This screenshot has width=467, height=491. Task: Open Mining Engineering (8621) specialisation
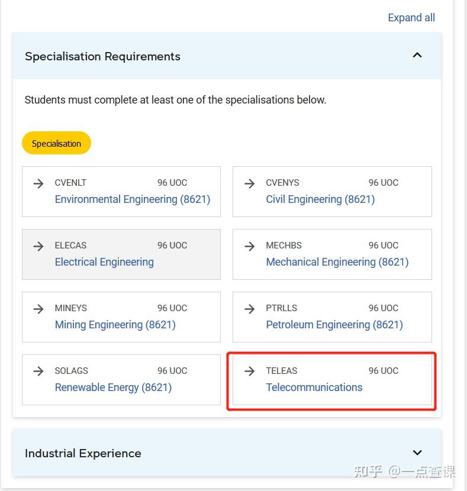tap(115, 325)
